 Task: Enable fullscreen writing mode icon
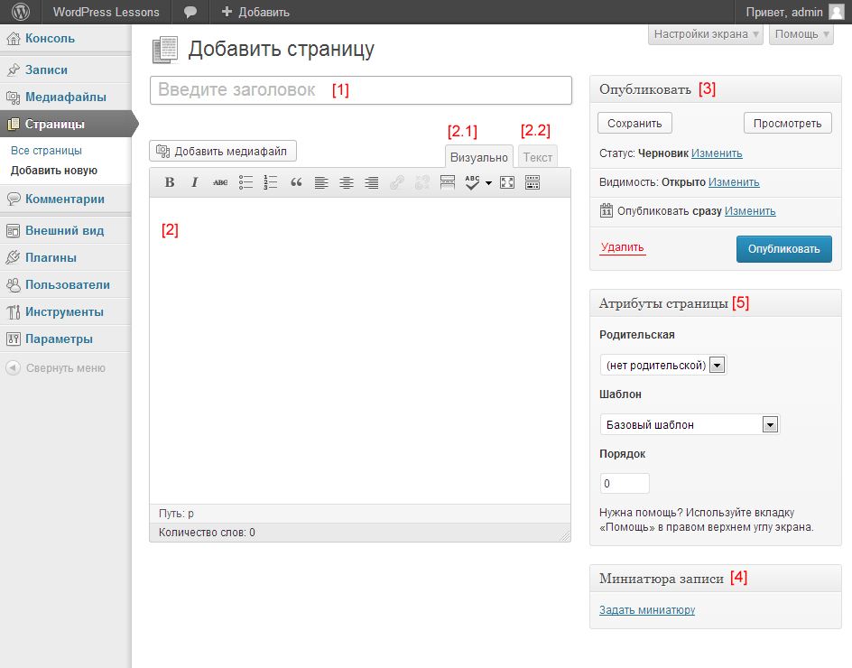click(x=507, y=182)
